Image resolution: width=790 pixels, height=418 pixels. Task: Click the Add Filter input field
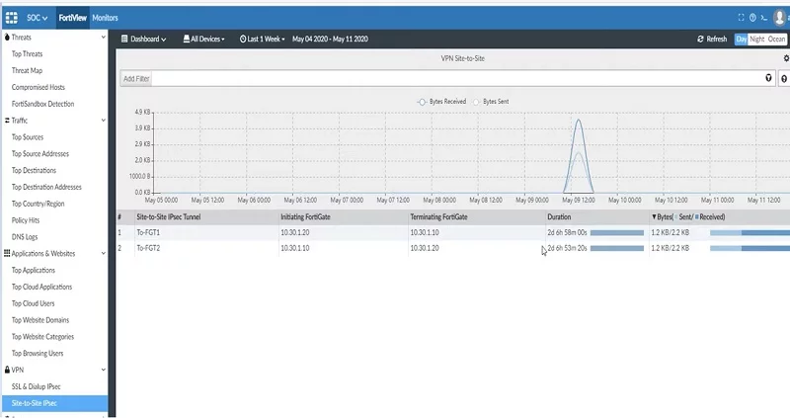(447, 78)
